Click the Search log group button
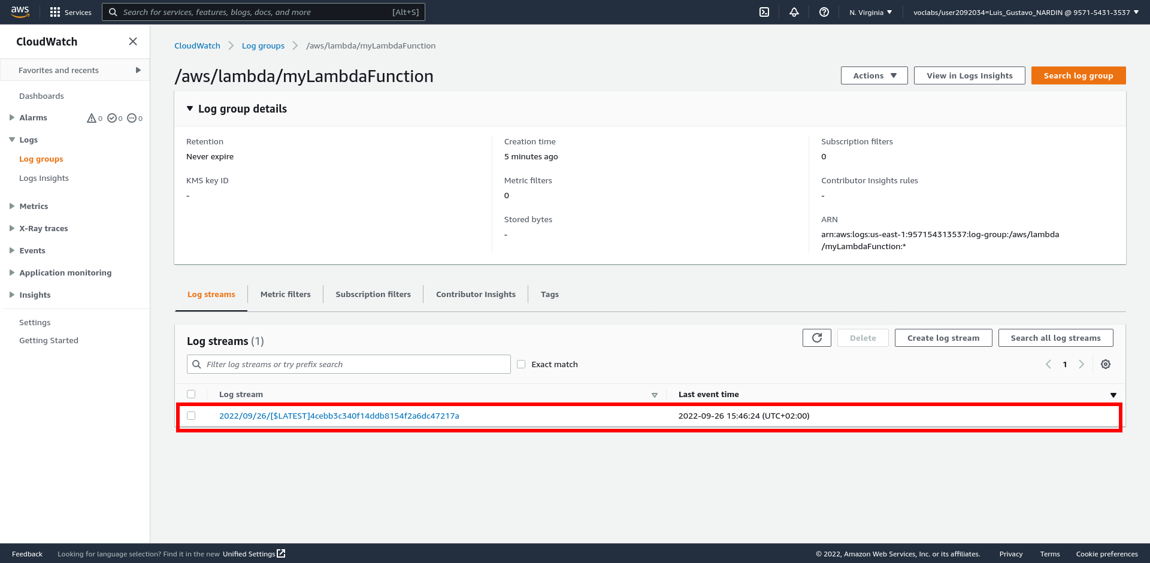This screenshot has width=1150, height=563. click(1078, 75)
